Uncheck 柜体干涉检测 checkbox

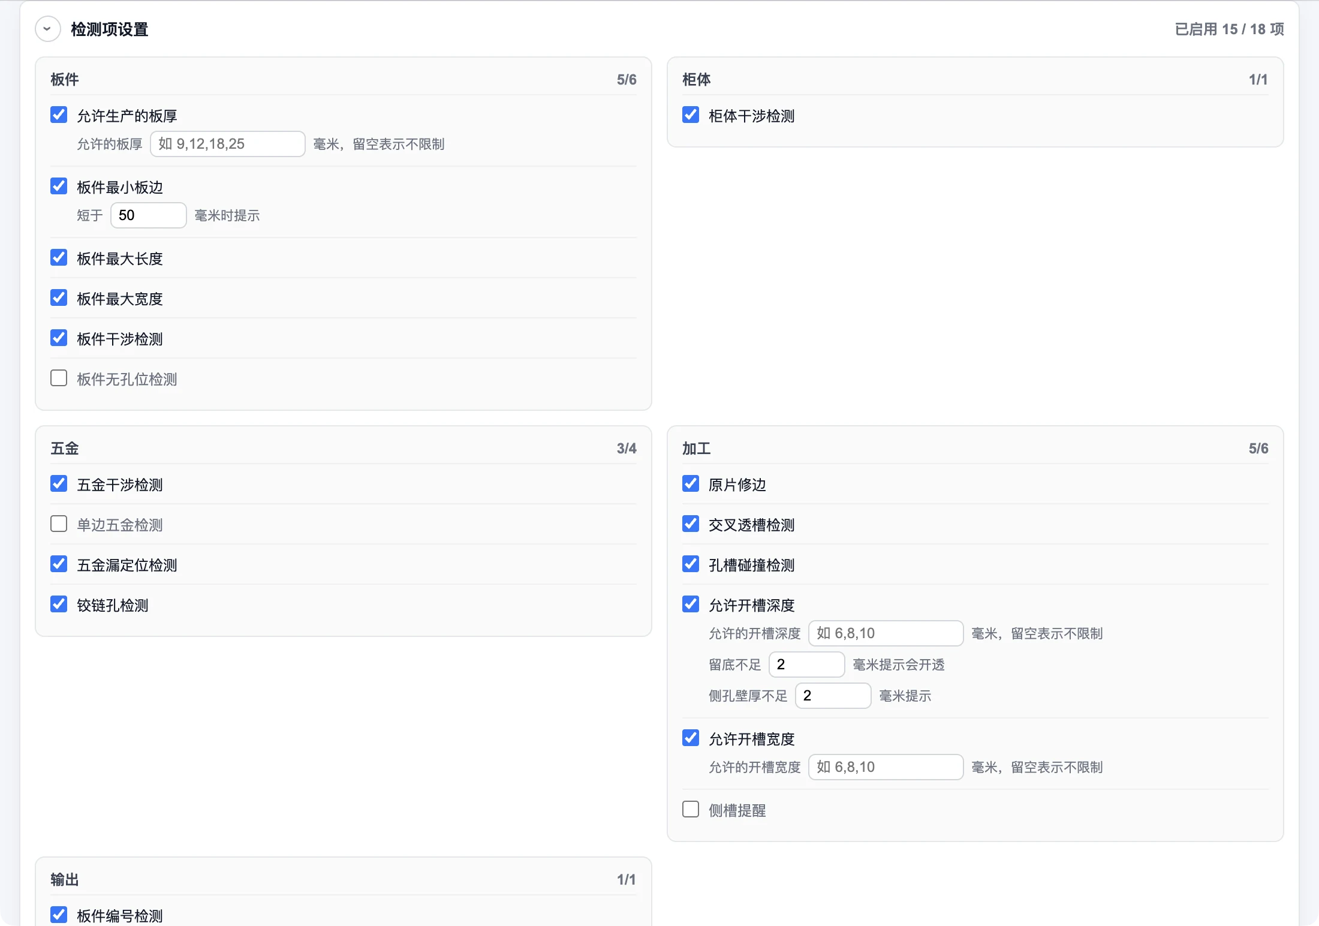[691, 115]
